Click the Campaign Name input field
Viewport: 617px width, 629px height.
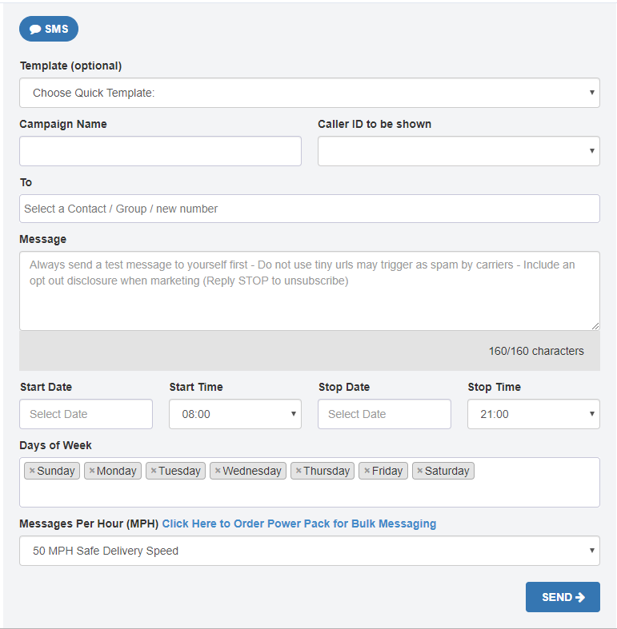pos(160,151)
